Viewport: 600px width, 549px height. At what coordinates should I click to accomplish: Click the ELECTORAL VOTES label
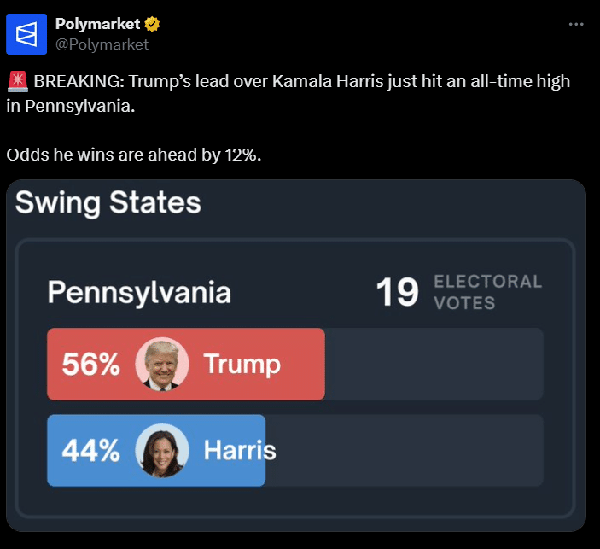point(488,292)
